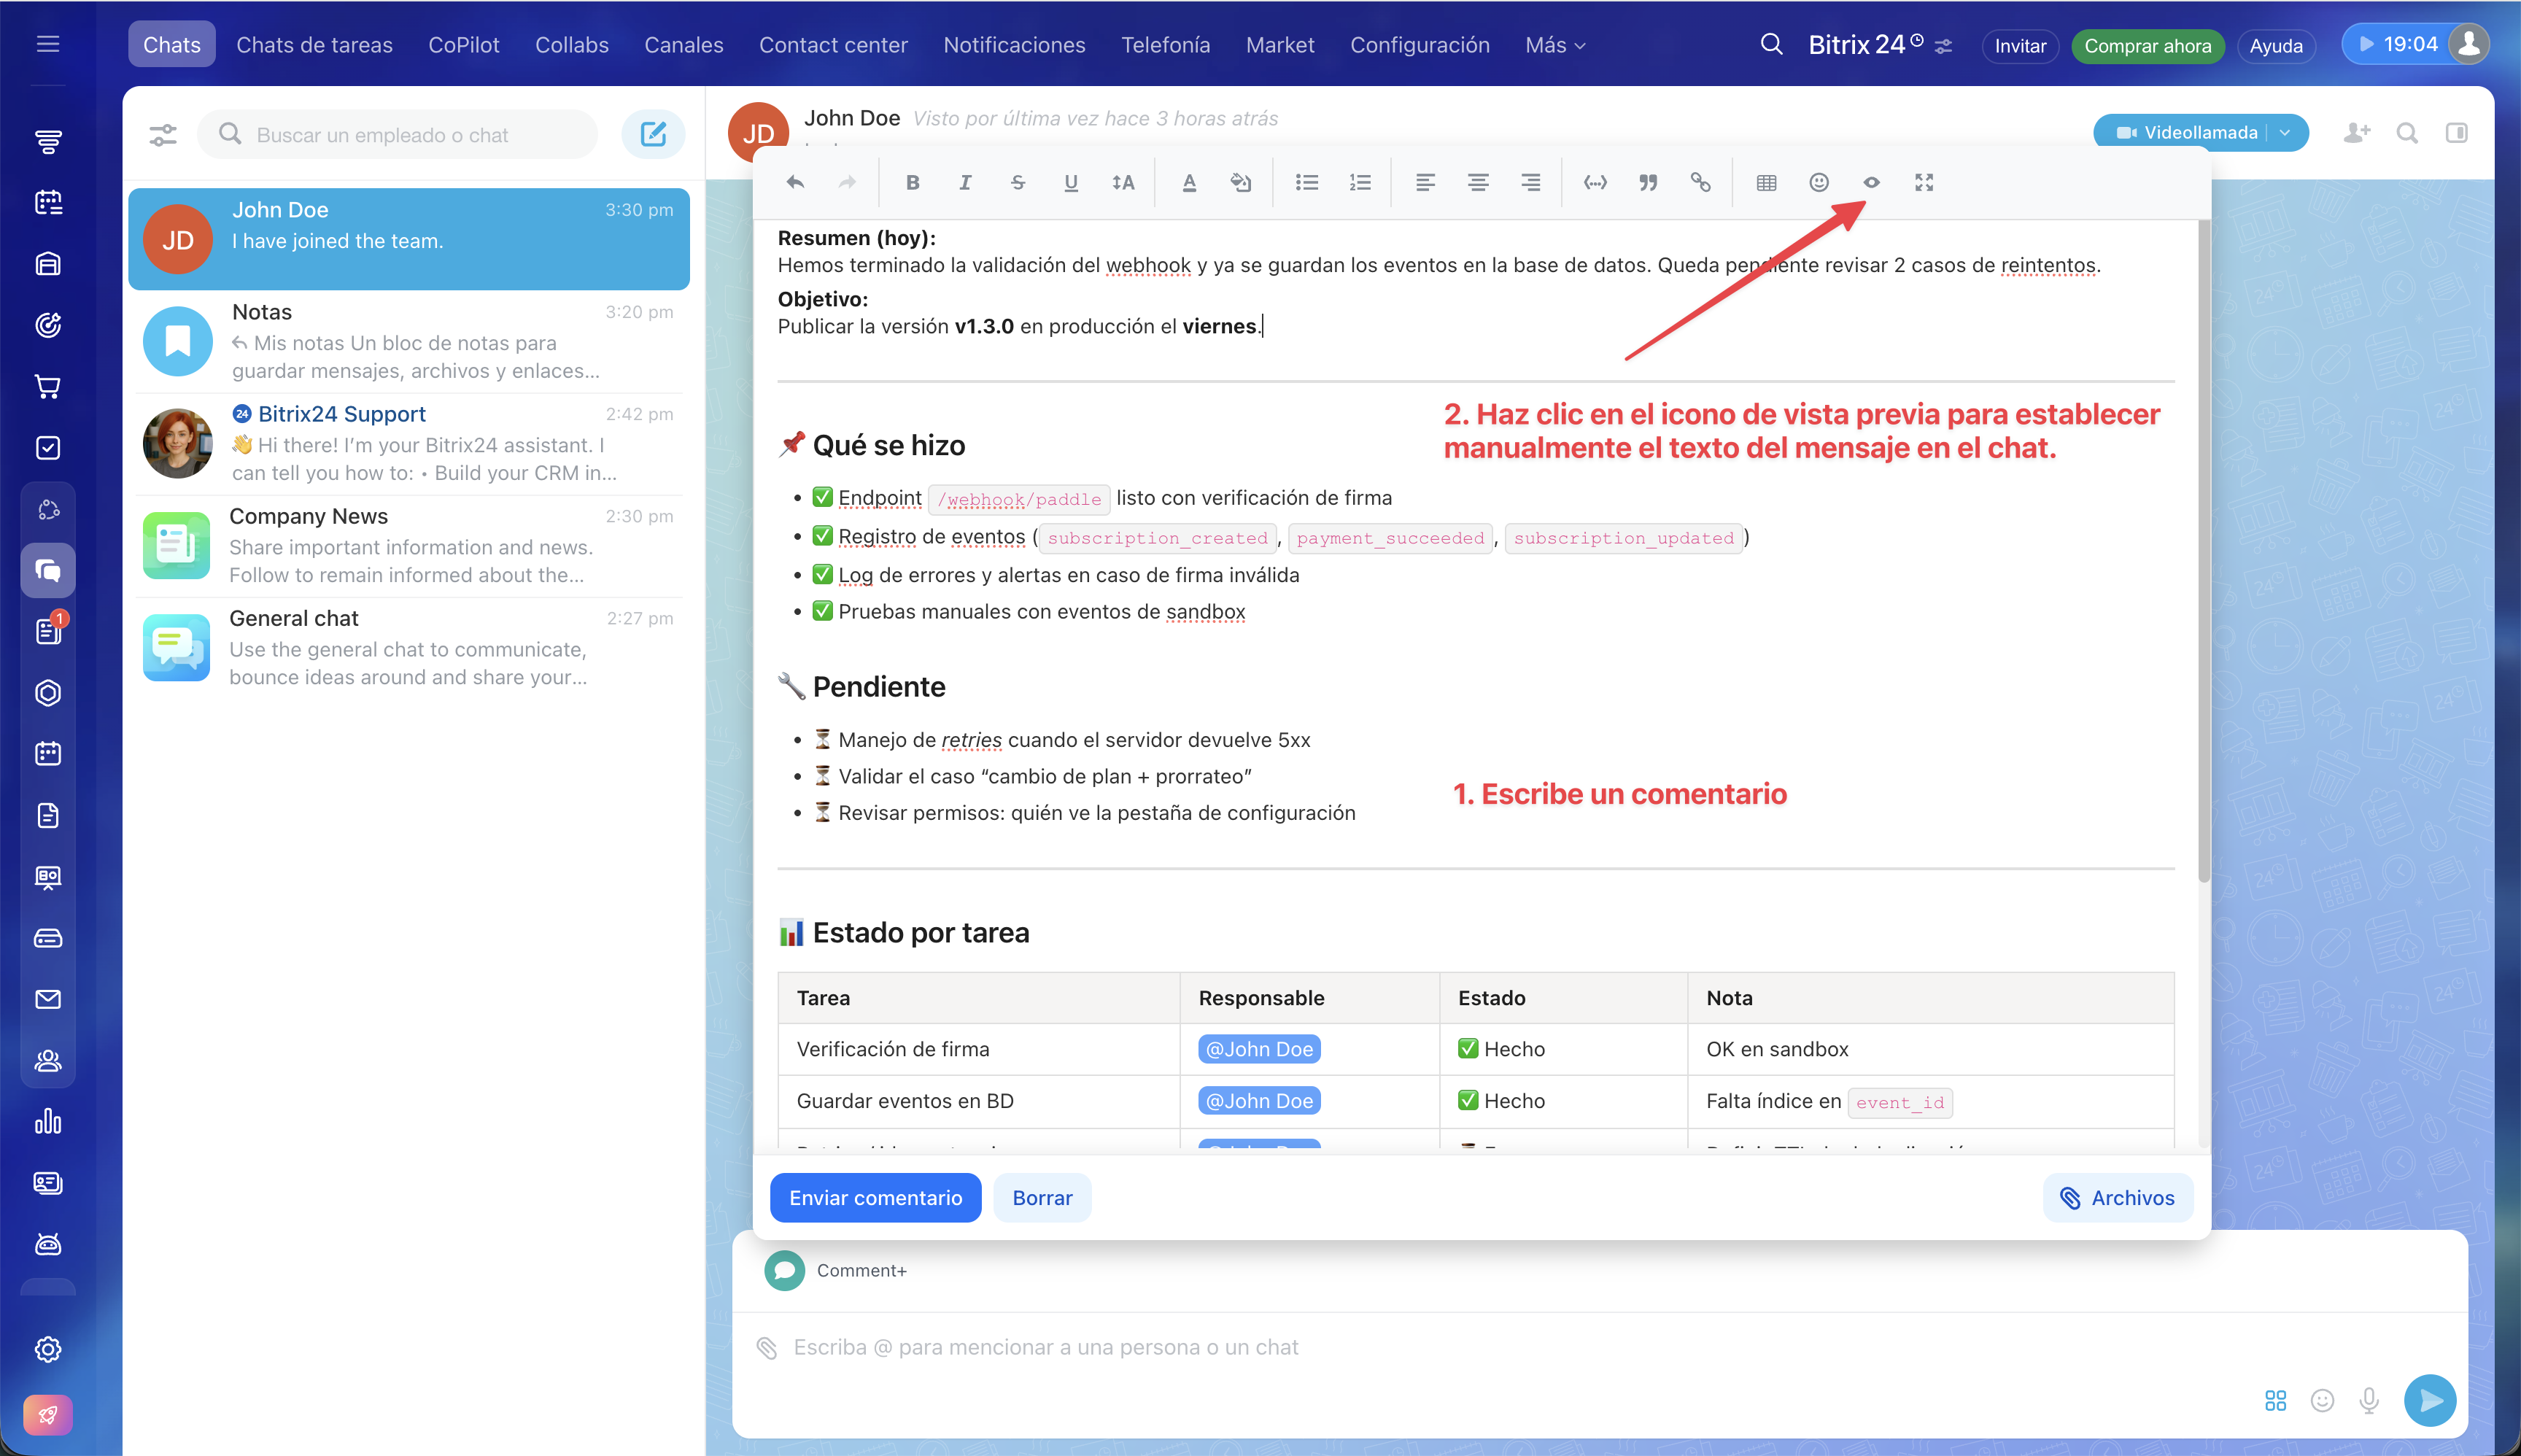Click the Borrar button
The width and height of the screenshot is (2521, 1456).
click(1041, 1198)
